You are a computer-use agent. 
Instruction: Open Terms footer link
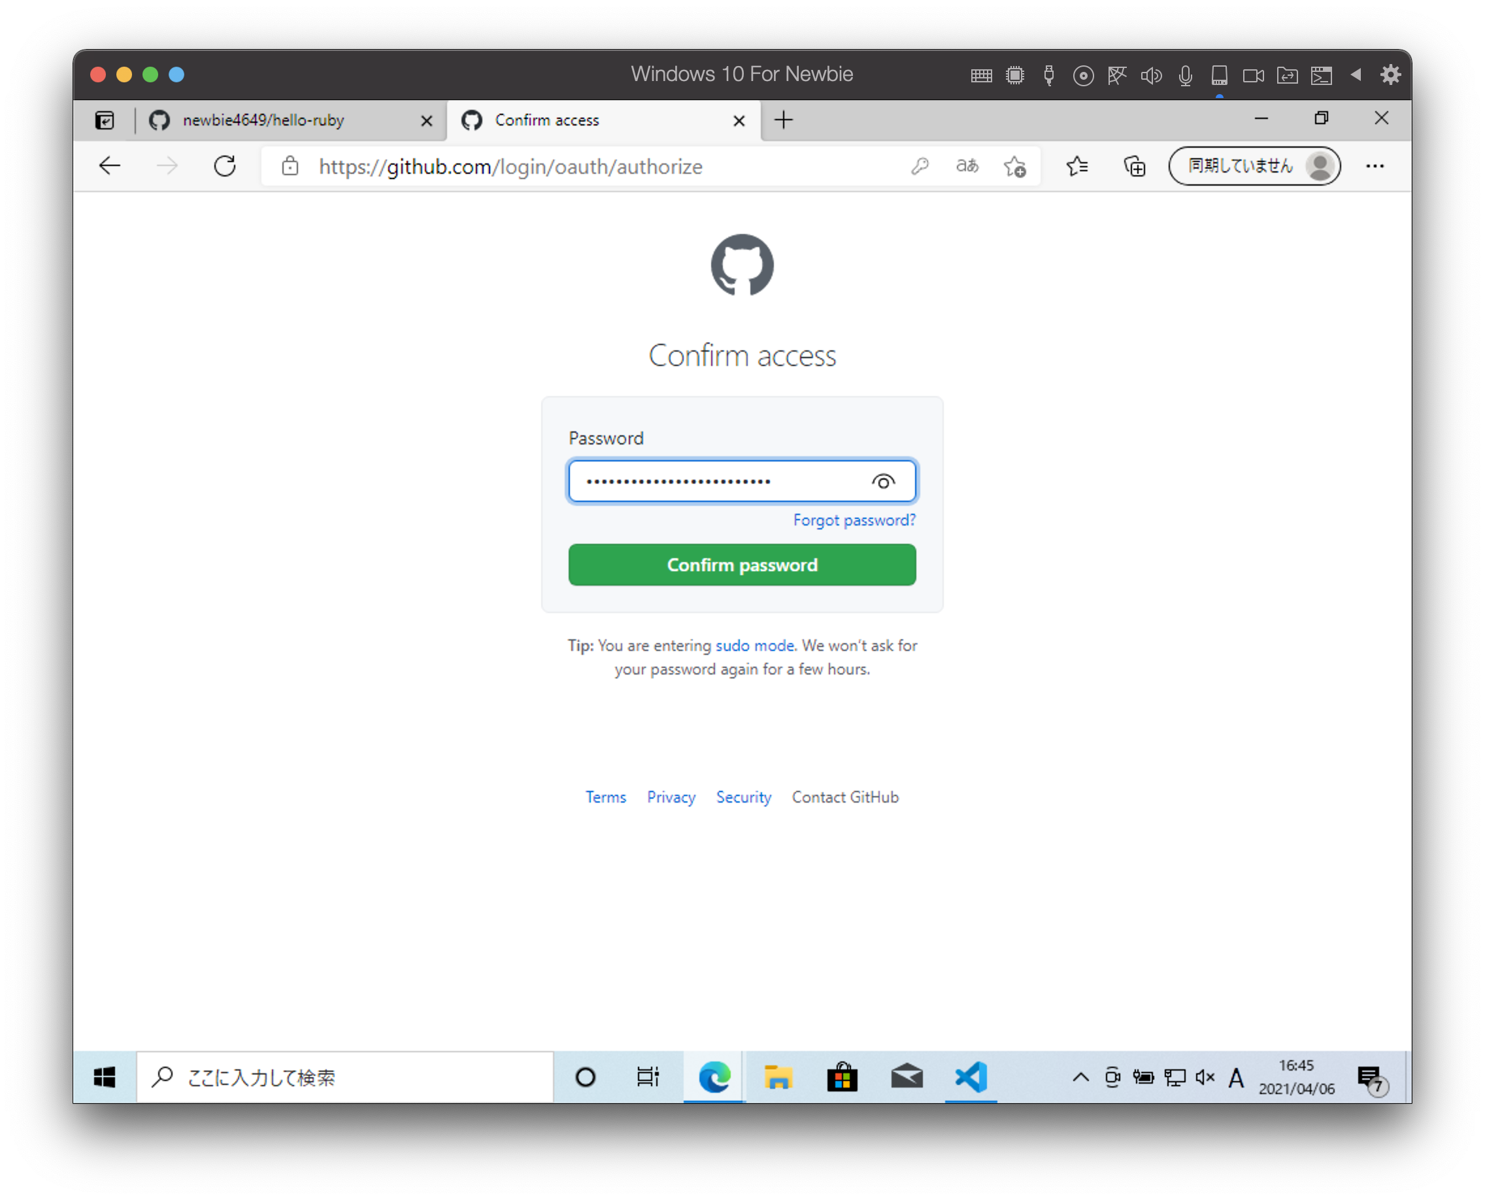click(606, 796)
